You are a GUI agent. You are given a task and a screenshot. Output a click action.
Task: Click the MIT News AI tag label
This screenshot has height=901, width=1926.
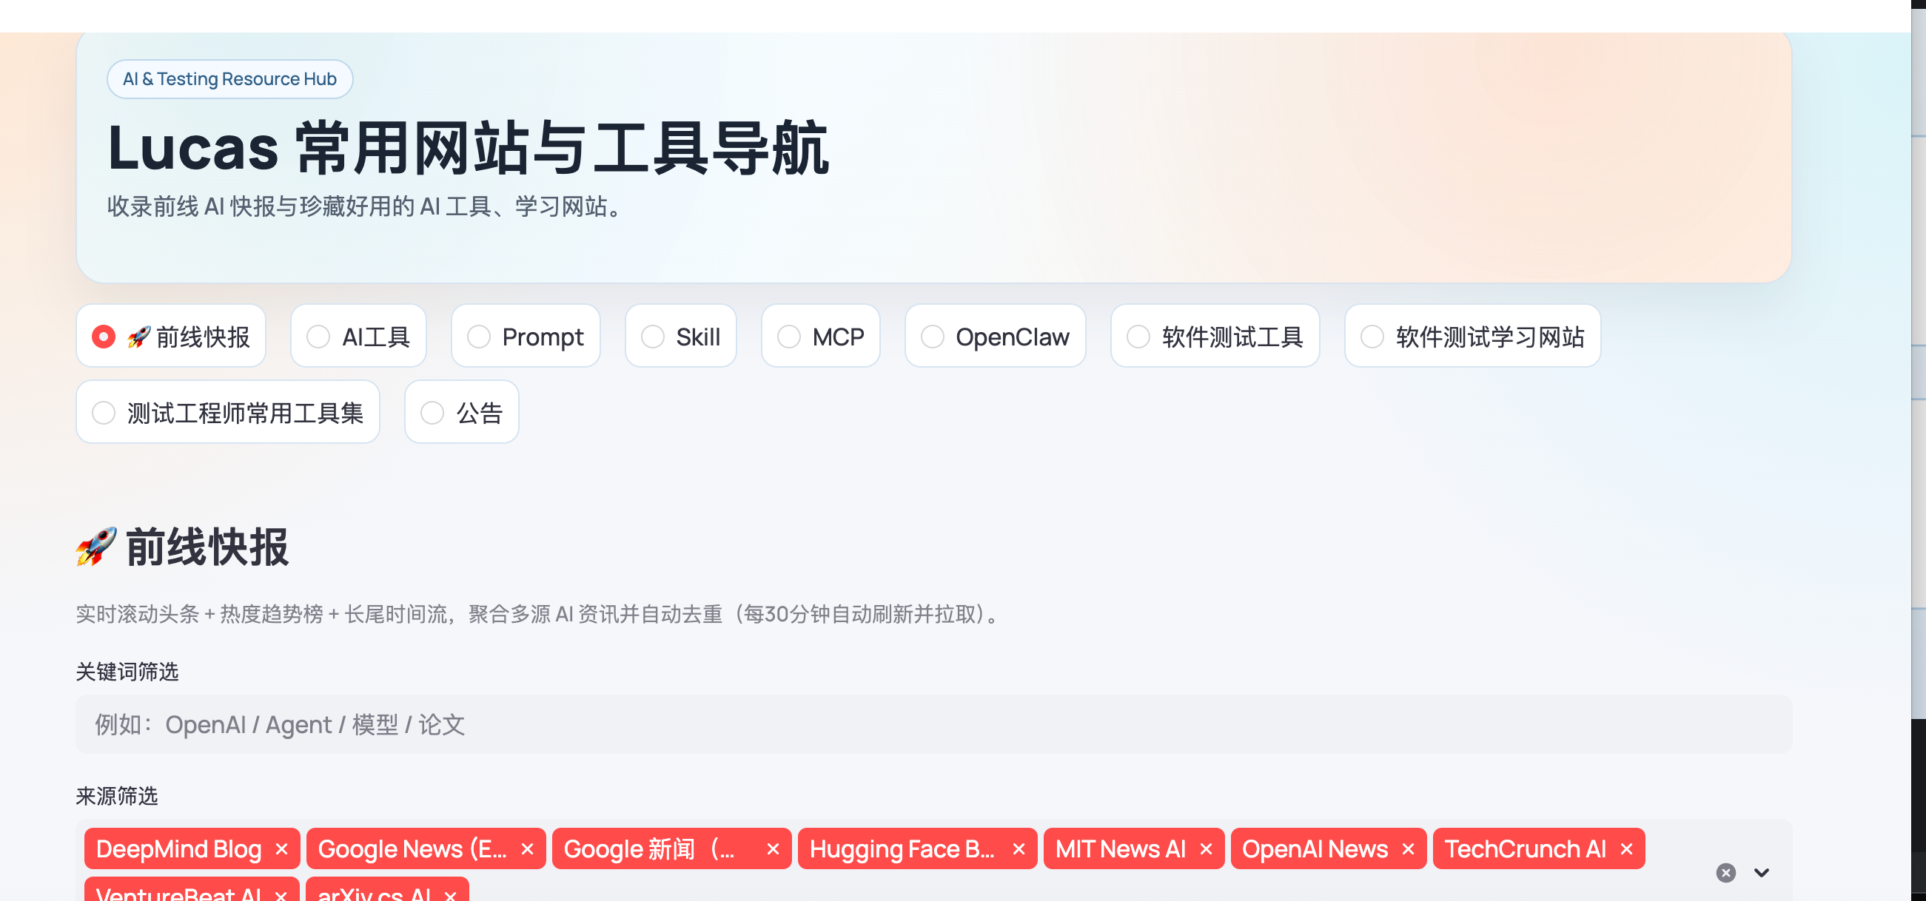pyautogui.click(x=1120, y=849)
